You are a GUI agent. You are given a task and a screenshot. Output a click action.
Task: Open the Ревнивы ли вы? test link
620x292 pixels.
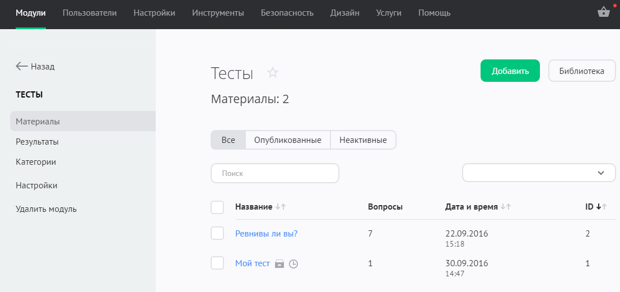tap(266, 234)
